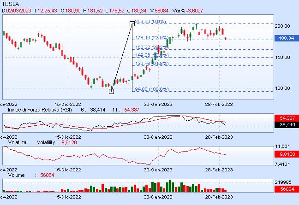Click the high price 181,52
The width and height of the screenshot is (299, 205).
(x=95, y=11)
